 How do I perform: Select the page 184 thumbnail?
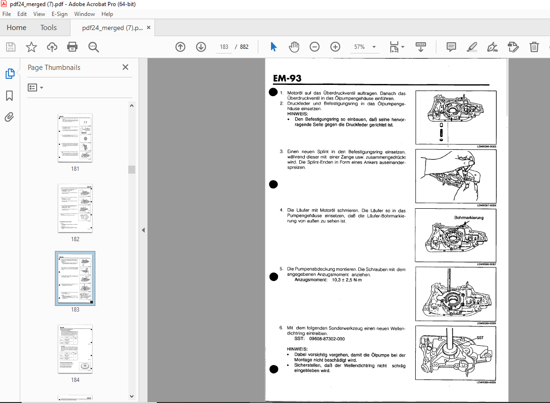tap(75, 349)
